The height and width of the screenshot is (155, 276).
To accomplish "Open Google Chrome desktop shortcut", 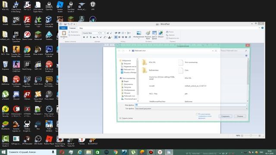I will coord(27,52).
